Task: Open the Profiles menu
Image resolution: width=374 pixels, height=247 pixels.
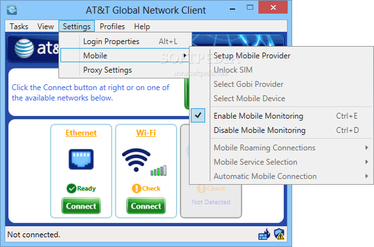Action: coord(112,27)
